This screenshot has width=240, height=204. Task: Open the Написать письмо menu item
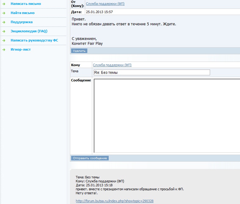coord(26,4)
